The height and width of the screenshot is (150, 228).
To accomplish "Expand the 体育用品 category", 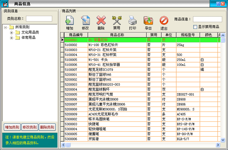I will (x=12, y=38).
